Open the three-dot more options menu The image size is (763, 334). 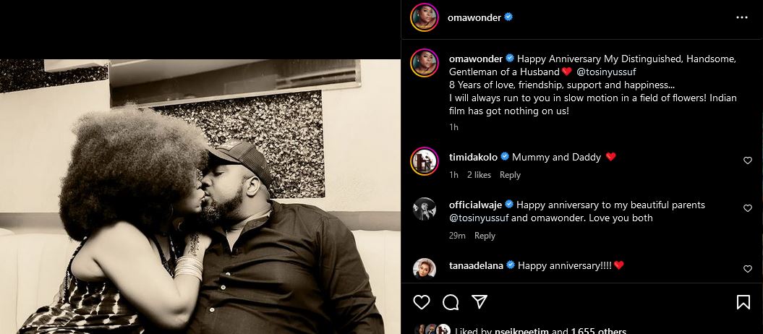click(742, 17)
